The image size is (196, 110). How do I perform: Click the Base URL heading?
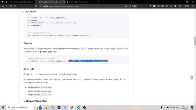pyautogui.click(x=29, y=69)
